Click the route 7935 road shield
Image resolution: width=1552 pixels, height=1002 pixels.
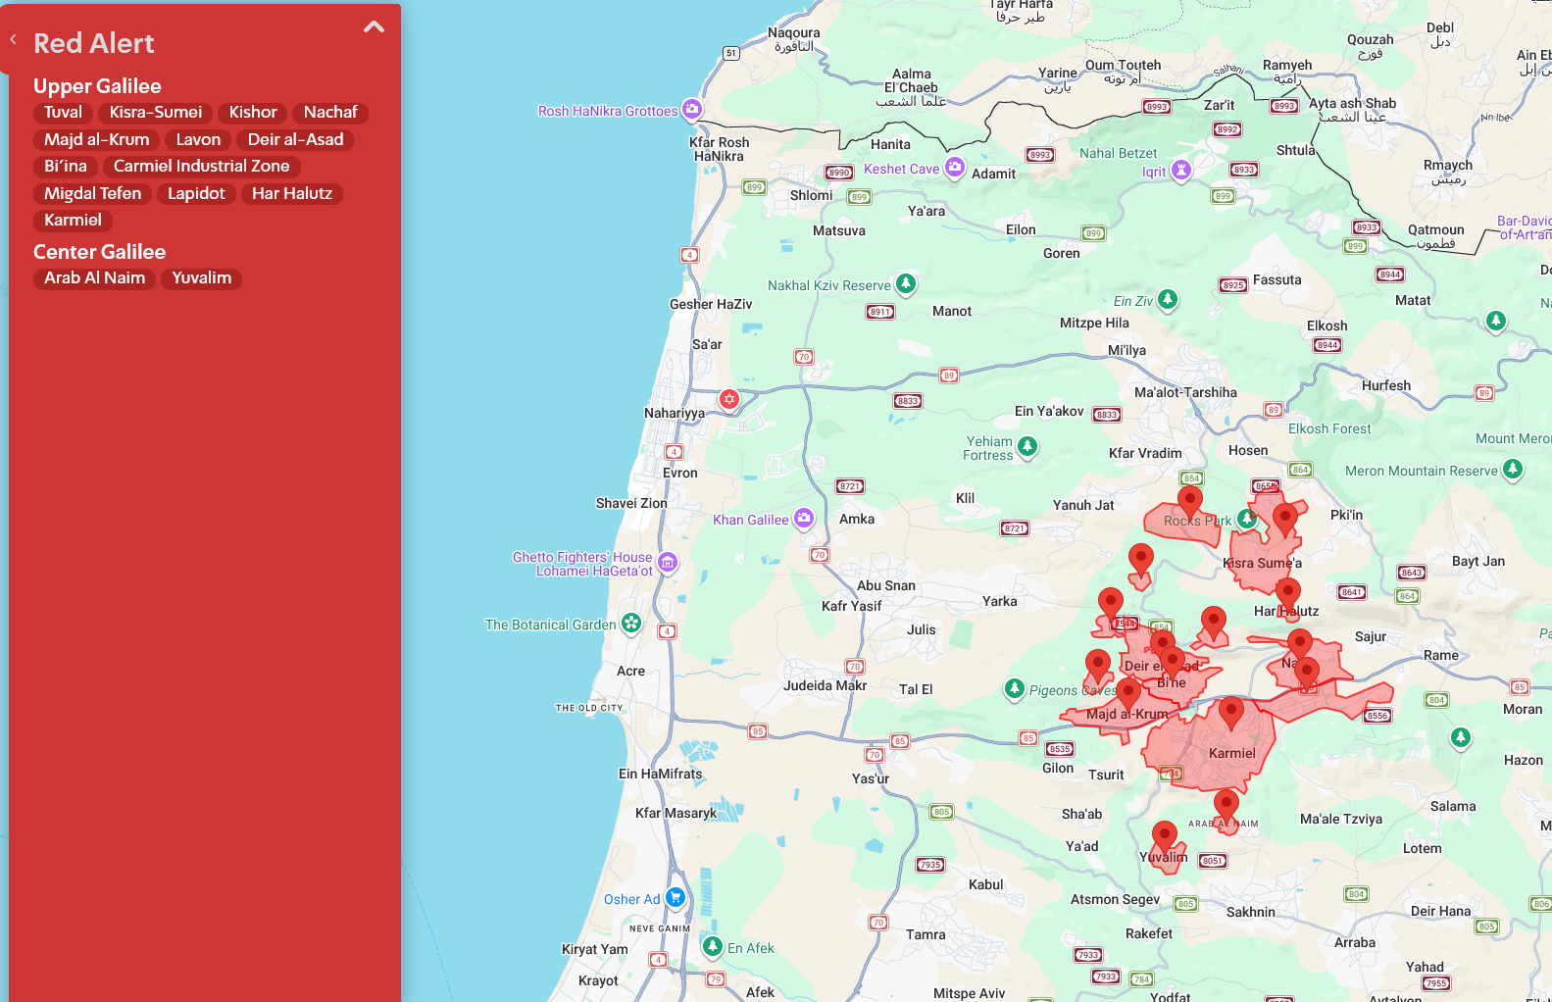click(x=930, y=865)
